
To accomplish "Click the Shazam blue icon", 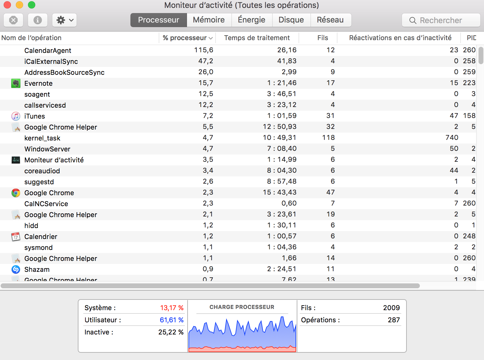I will [x=16, y=269].
